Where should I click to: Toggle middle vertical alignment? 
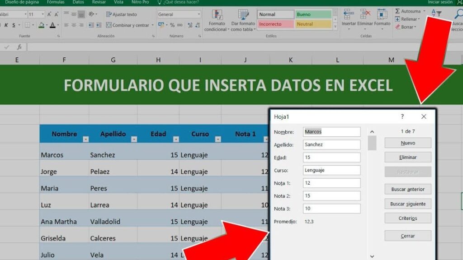click(74, 14)
